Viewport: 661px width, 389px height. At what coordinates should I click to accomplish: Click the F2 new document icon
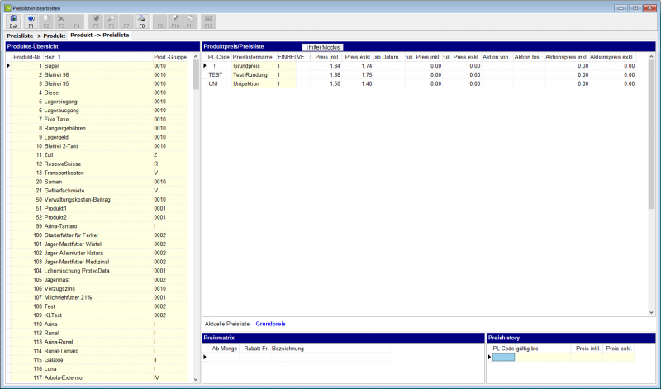pyautogui.click(x=46, y=21)
